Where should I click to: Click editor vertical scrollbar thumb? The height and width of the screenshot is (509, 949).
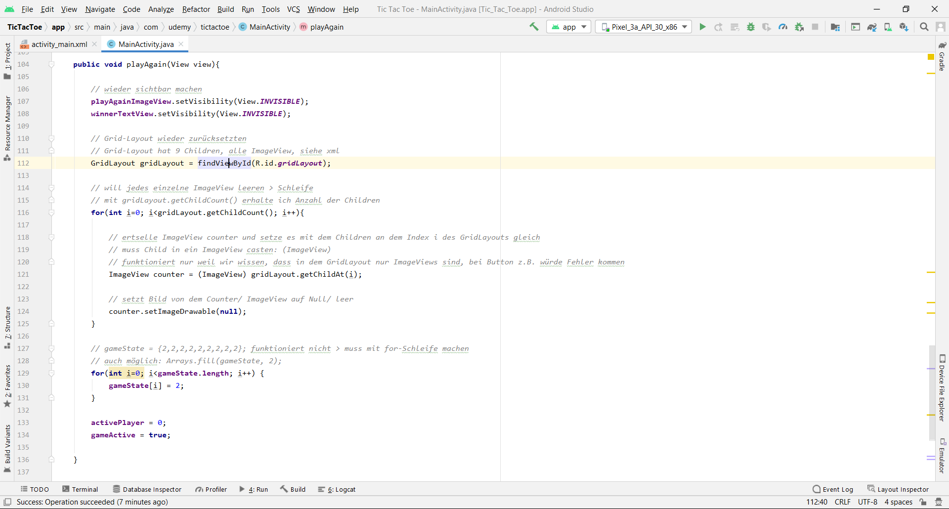931,393
